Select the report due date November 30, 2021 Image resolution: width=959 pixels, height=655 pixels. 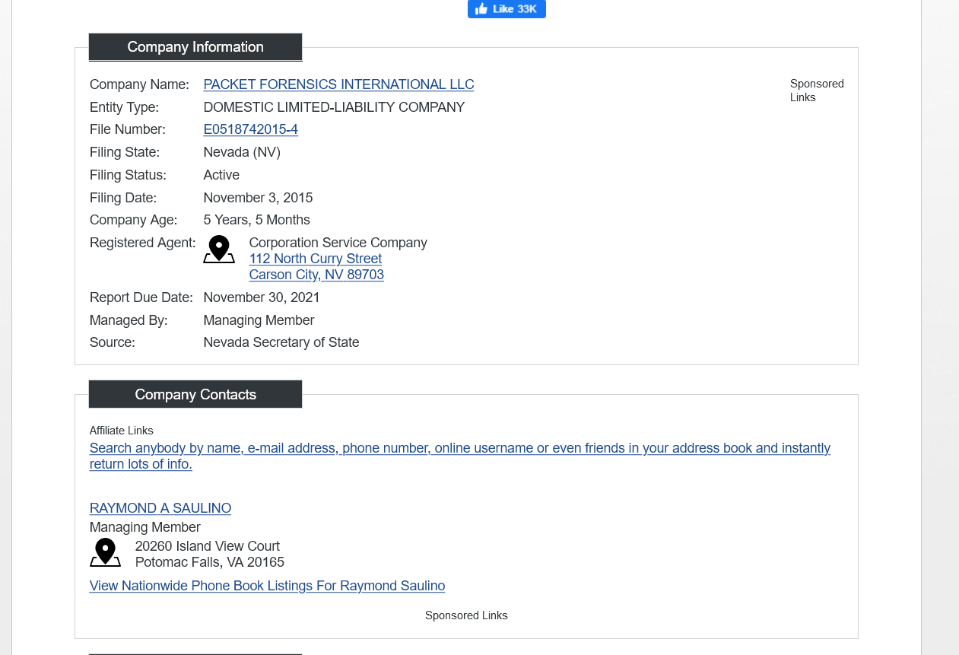[x=262, y=297]
